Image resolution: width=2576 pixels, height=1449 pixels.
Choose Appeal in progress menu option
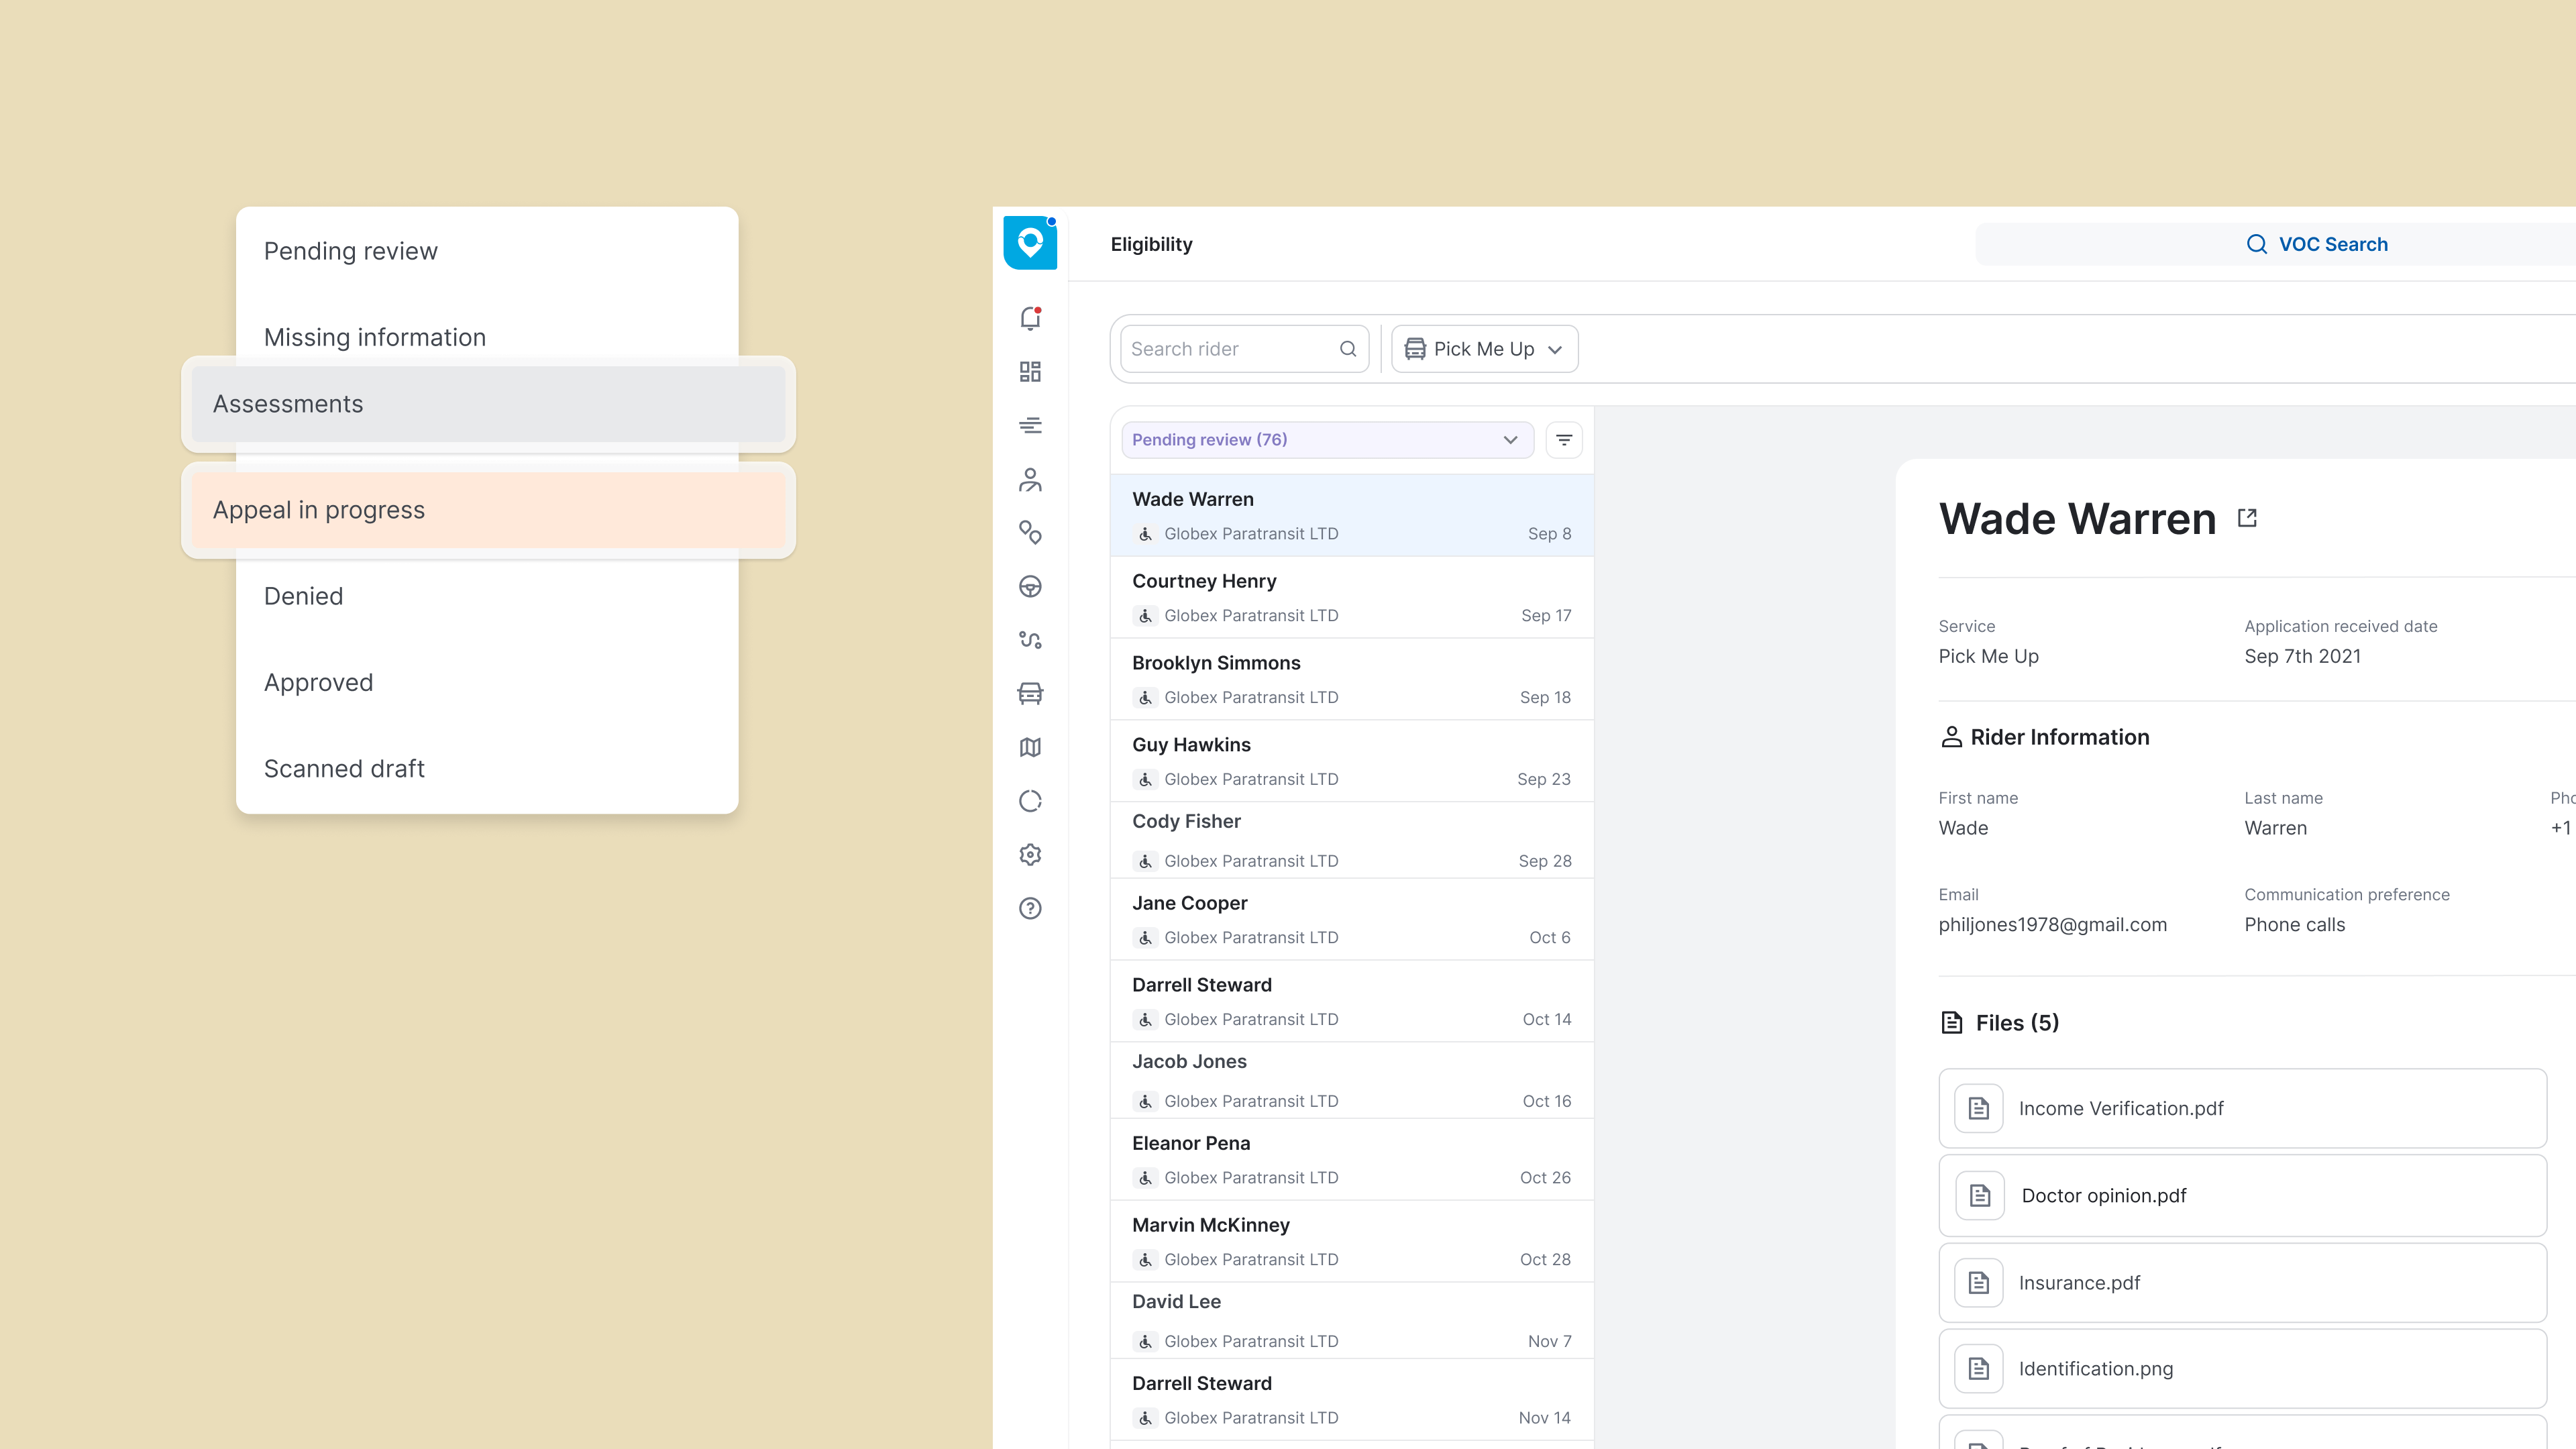pos(488,510)
